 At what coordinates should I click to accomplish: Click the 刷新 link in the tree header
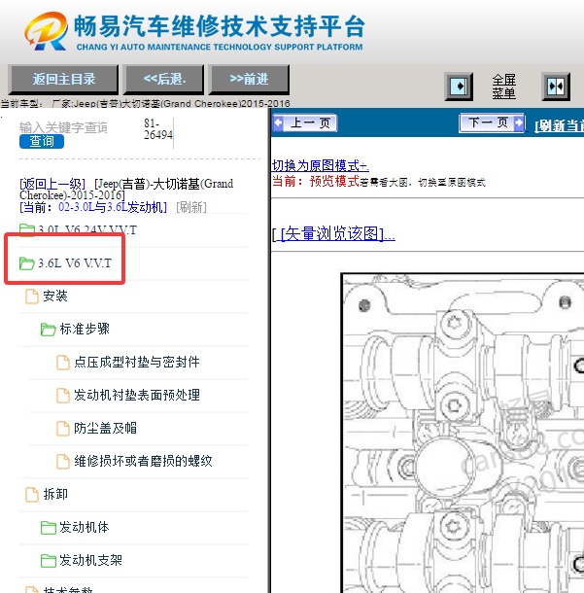click(191, 207)
